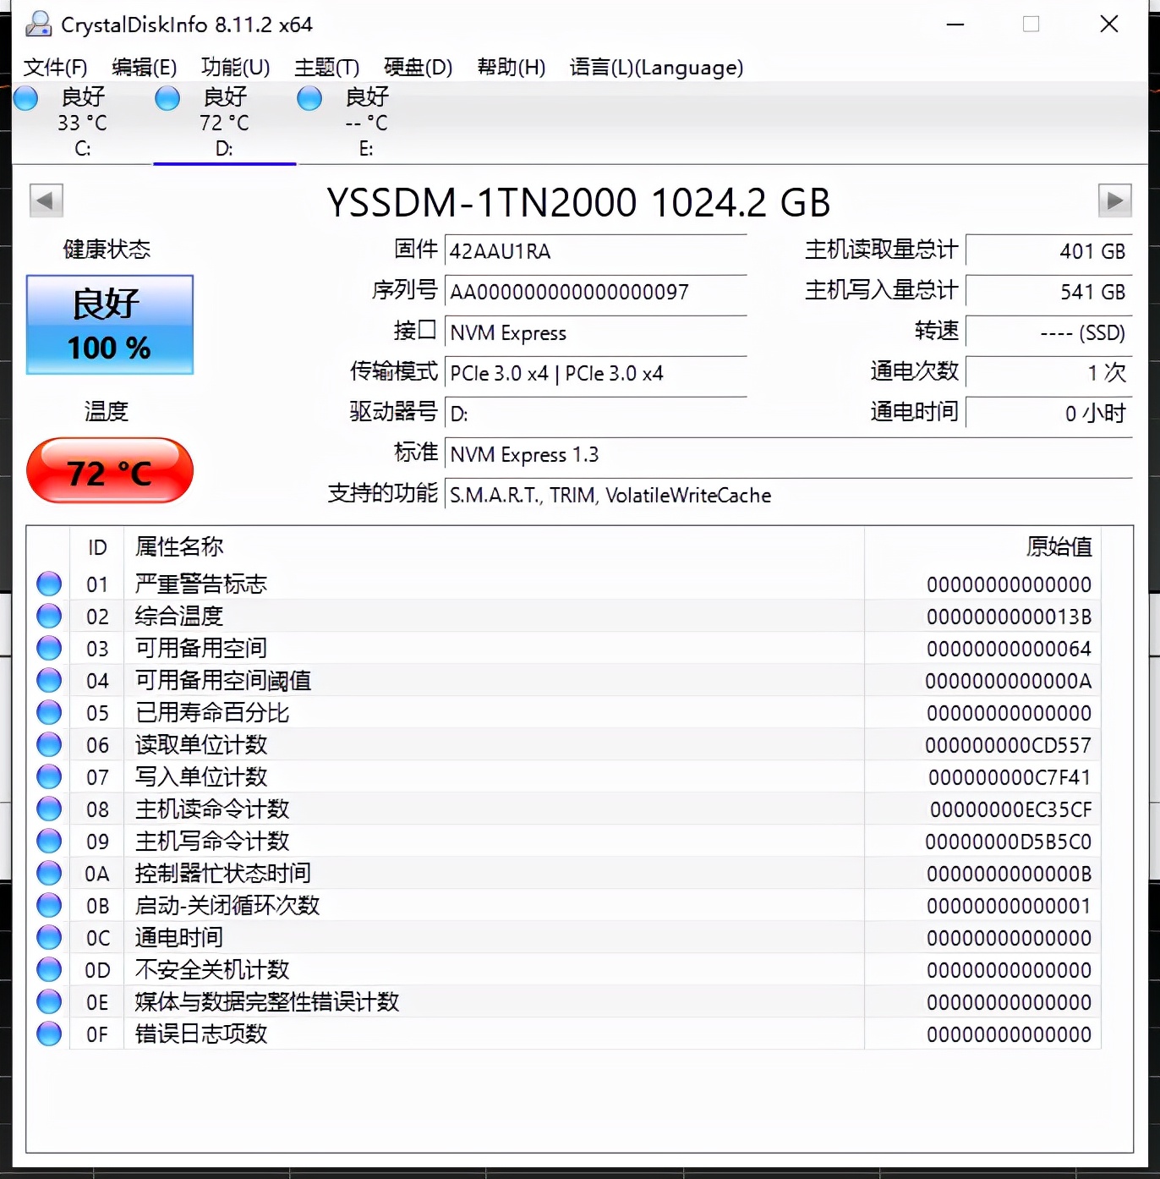1160x1179 pixels.
Task: Open the 硬盘(D) drive menu
Action: [418, 68]
